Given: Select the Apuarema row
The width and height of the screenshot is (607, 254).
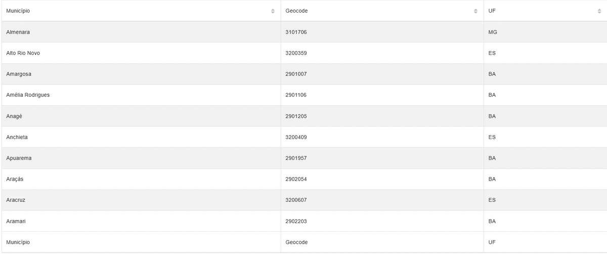Looking at the screenshot, I should (19, 158).
